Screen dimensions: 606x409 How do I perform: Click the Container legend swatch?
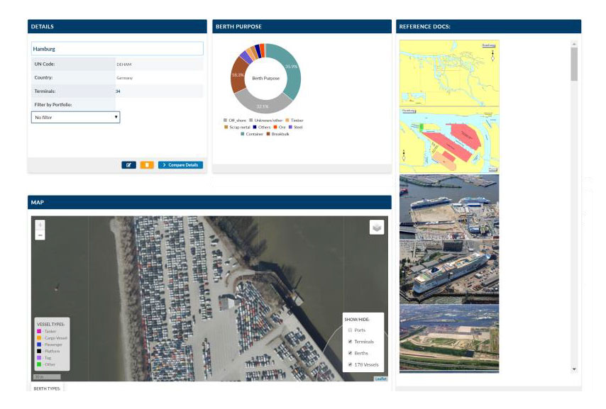click(242, 134)
